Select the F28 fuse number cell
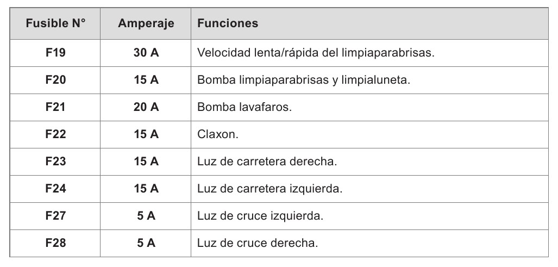 click(55, 243)
